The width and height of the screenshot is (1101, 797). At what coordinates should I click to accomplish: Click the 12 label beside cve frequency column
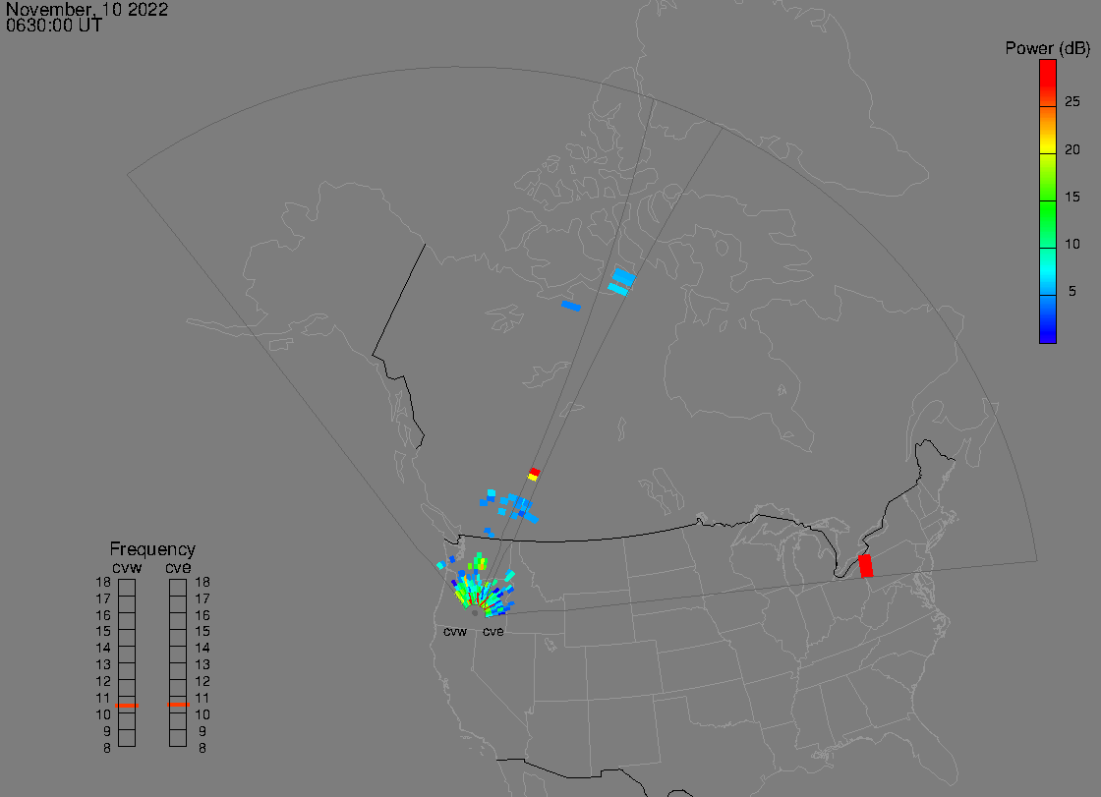[x=203, y=682]
